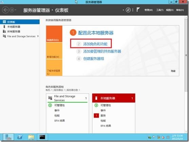This screenshot has height=142, width=189.
Task: Click the 所有服务器 servers icon in sidebar
Action: point(4,32)
